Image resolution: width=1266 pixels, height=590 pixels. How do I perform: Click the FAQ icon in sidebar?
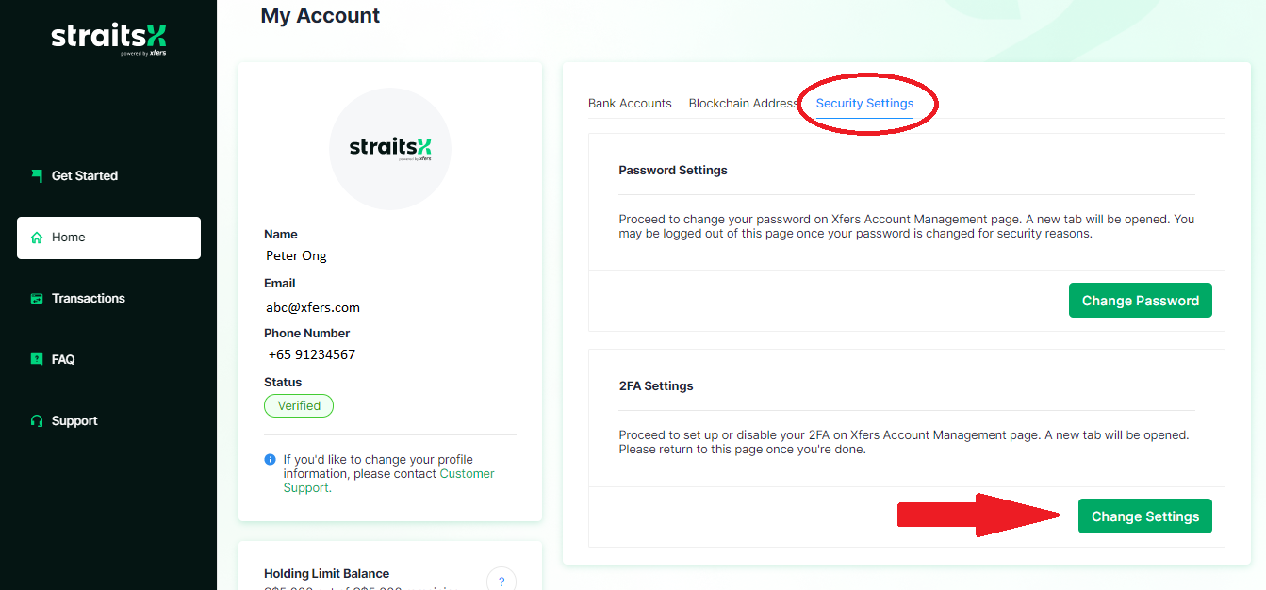pyautogui.click(x=37, y=359)
